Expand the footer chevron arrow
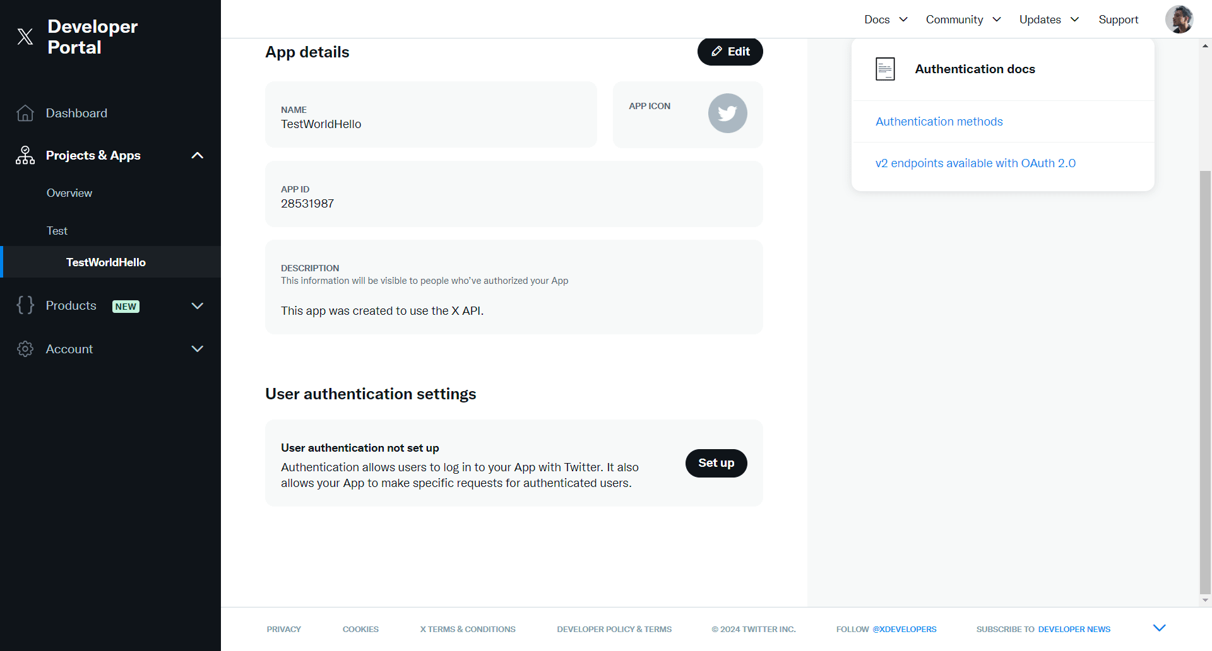The image size is (1212, 651). point(1159,628)
